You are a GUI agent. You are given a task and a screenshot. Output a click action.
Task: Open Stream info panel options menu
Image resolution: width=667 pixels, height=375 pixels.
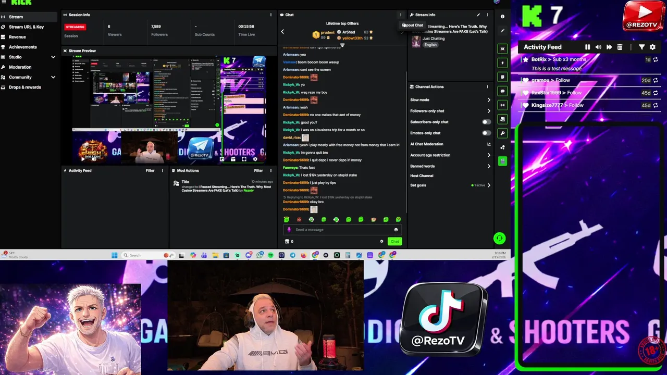pos(488,15)
